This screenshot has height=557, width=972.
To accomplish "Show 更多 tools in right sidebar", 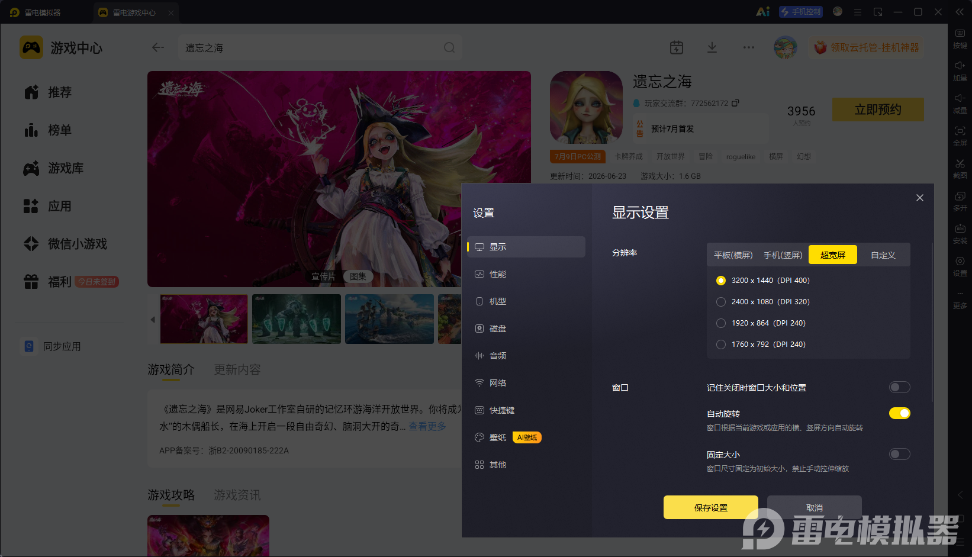I will tap(960, 300).
